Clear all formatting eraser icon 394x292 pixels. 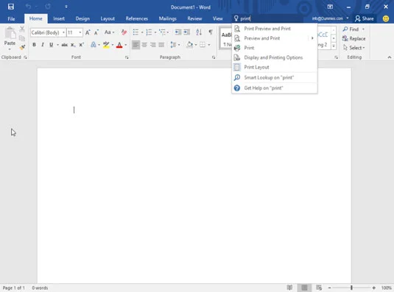[x=124, y=32]
